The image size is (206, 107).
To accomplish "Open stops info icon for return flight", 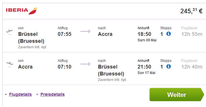I will (x=168, y=67).
